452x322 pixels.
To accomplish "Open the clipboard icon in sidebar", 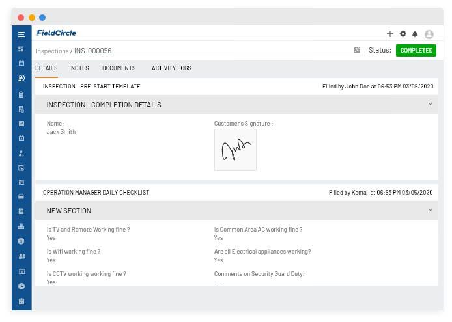I will 21,94.
